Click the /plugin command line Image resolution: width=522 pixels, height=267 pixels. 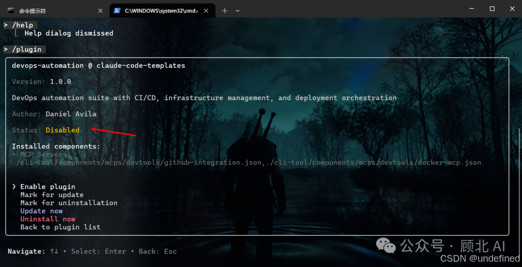(24, 49)
